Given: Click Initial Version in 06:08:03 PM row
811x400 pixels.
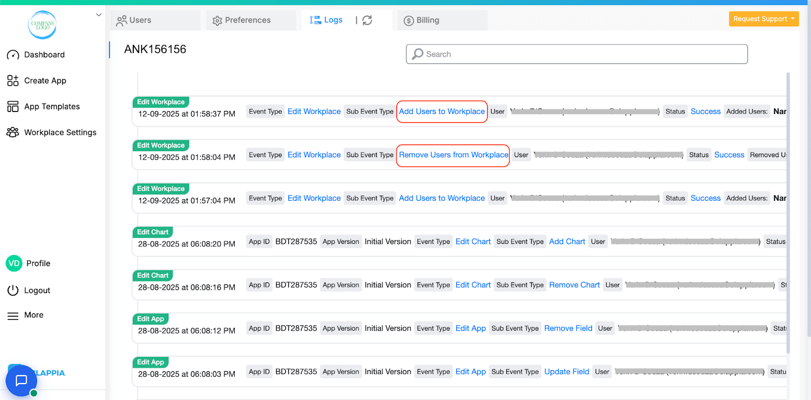Looking at the screenshot, I should pyautogui.click(x=388, y=372).
